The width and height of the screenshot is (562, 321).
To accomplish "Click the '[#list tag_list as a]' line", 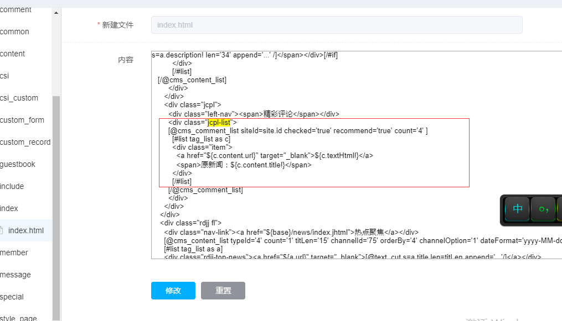I will coord(193,249).
